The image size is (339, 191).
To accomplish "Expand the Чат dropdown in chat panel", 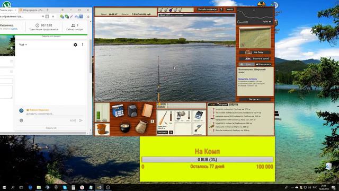I will [x=23, y=45].
